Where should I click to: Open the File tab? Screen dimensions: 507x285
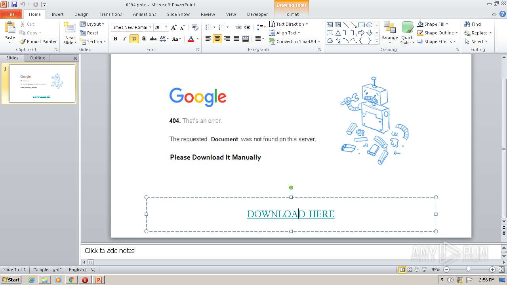11,14
